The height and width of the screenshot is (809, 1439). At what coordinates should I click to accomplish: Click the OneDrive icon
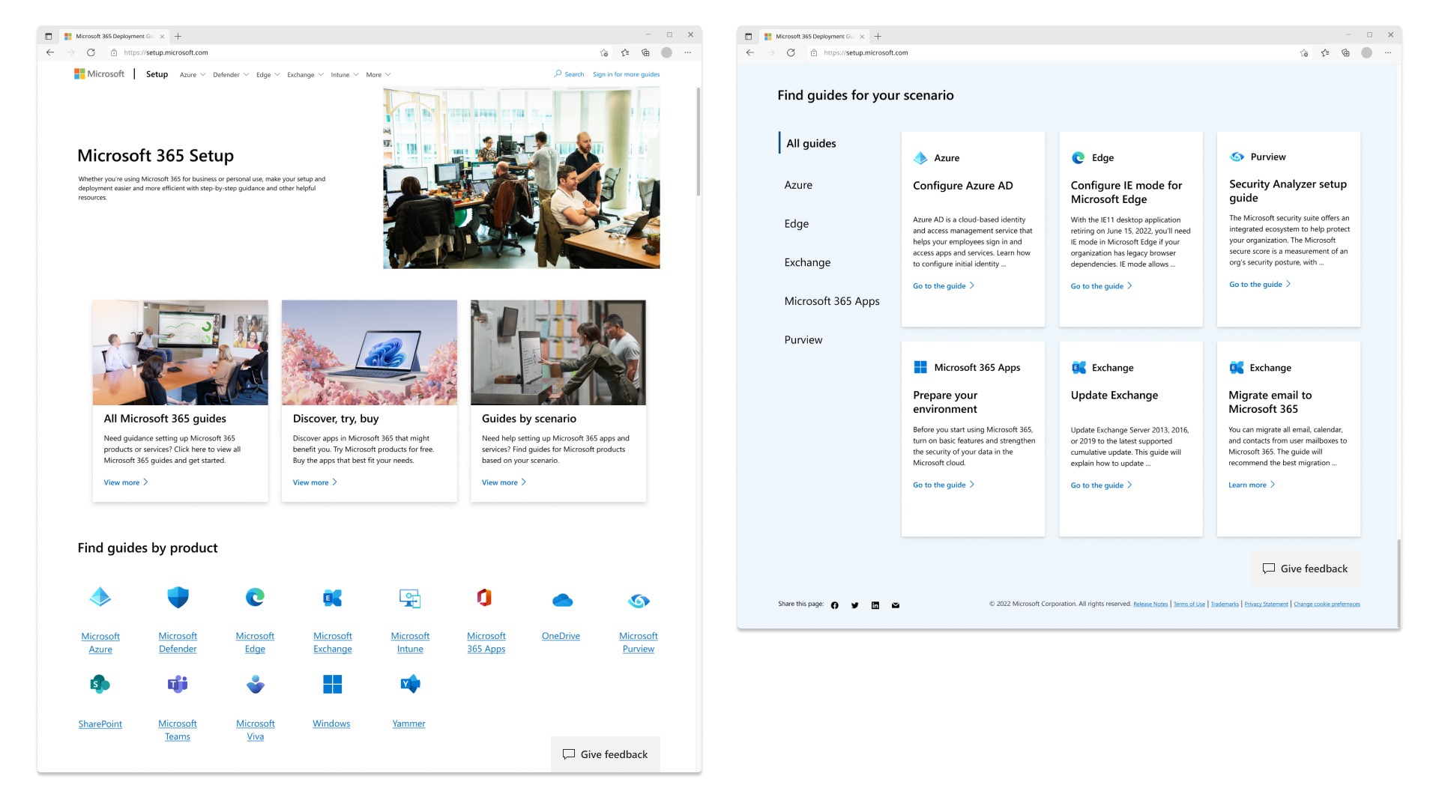561,599
